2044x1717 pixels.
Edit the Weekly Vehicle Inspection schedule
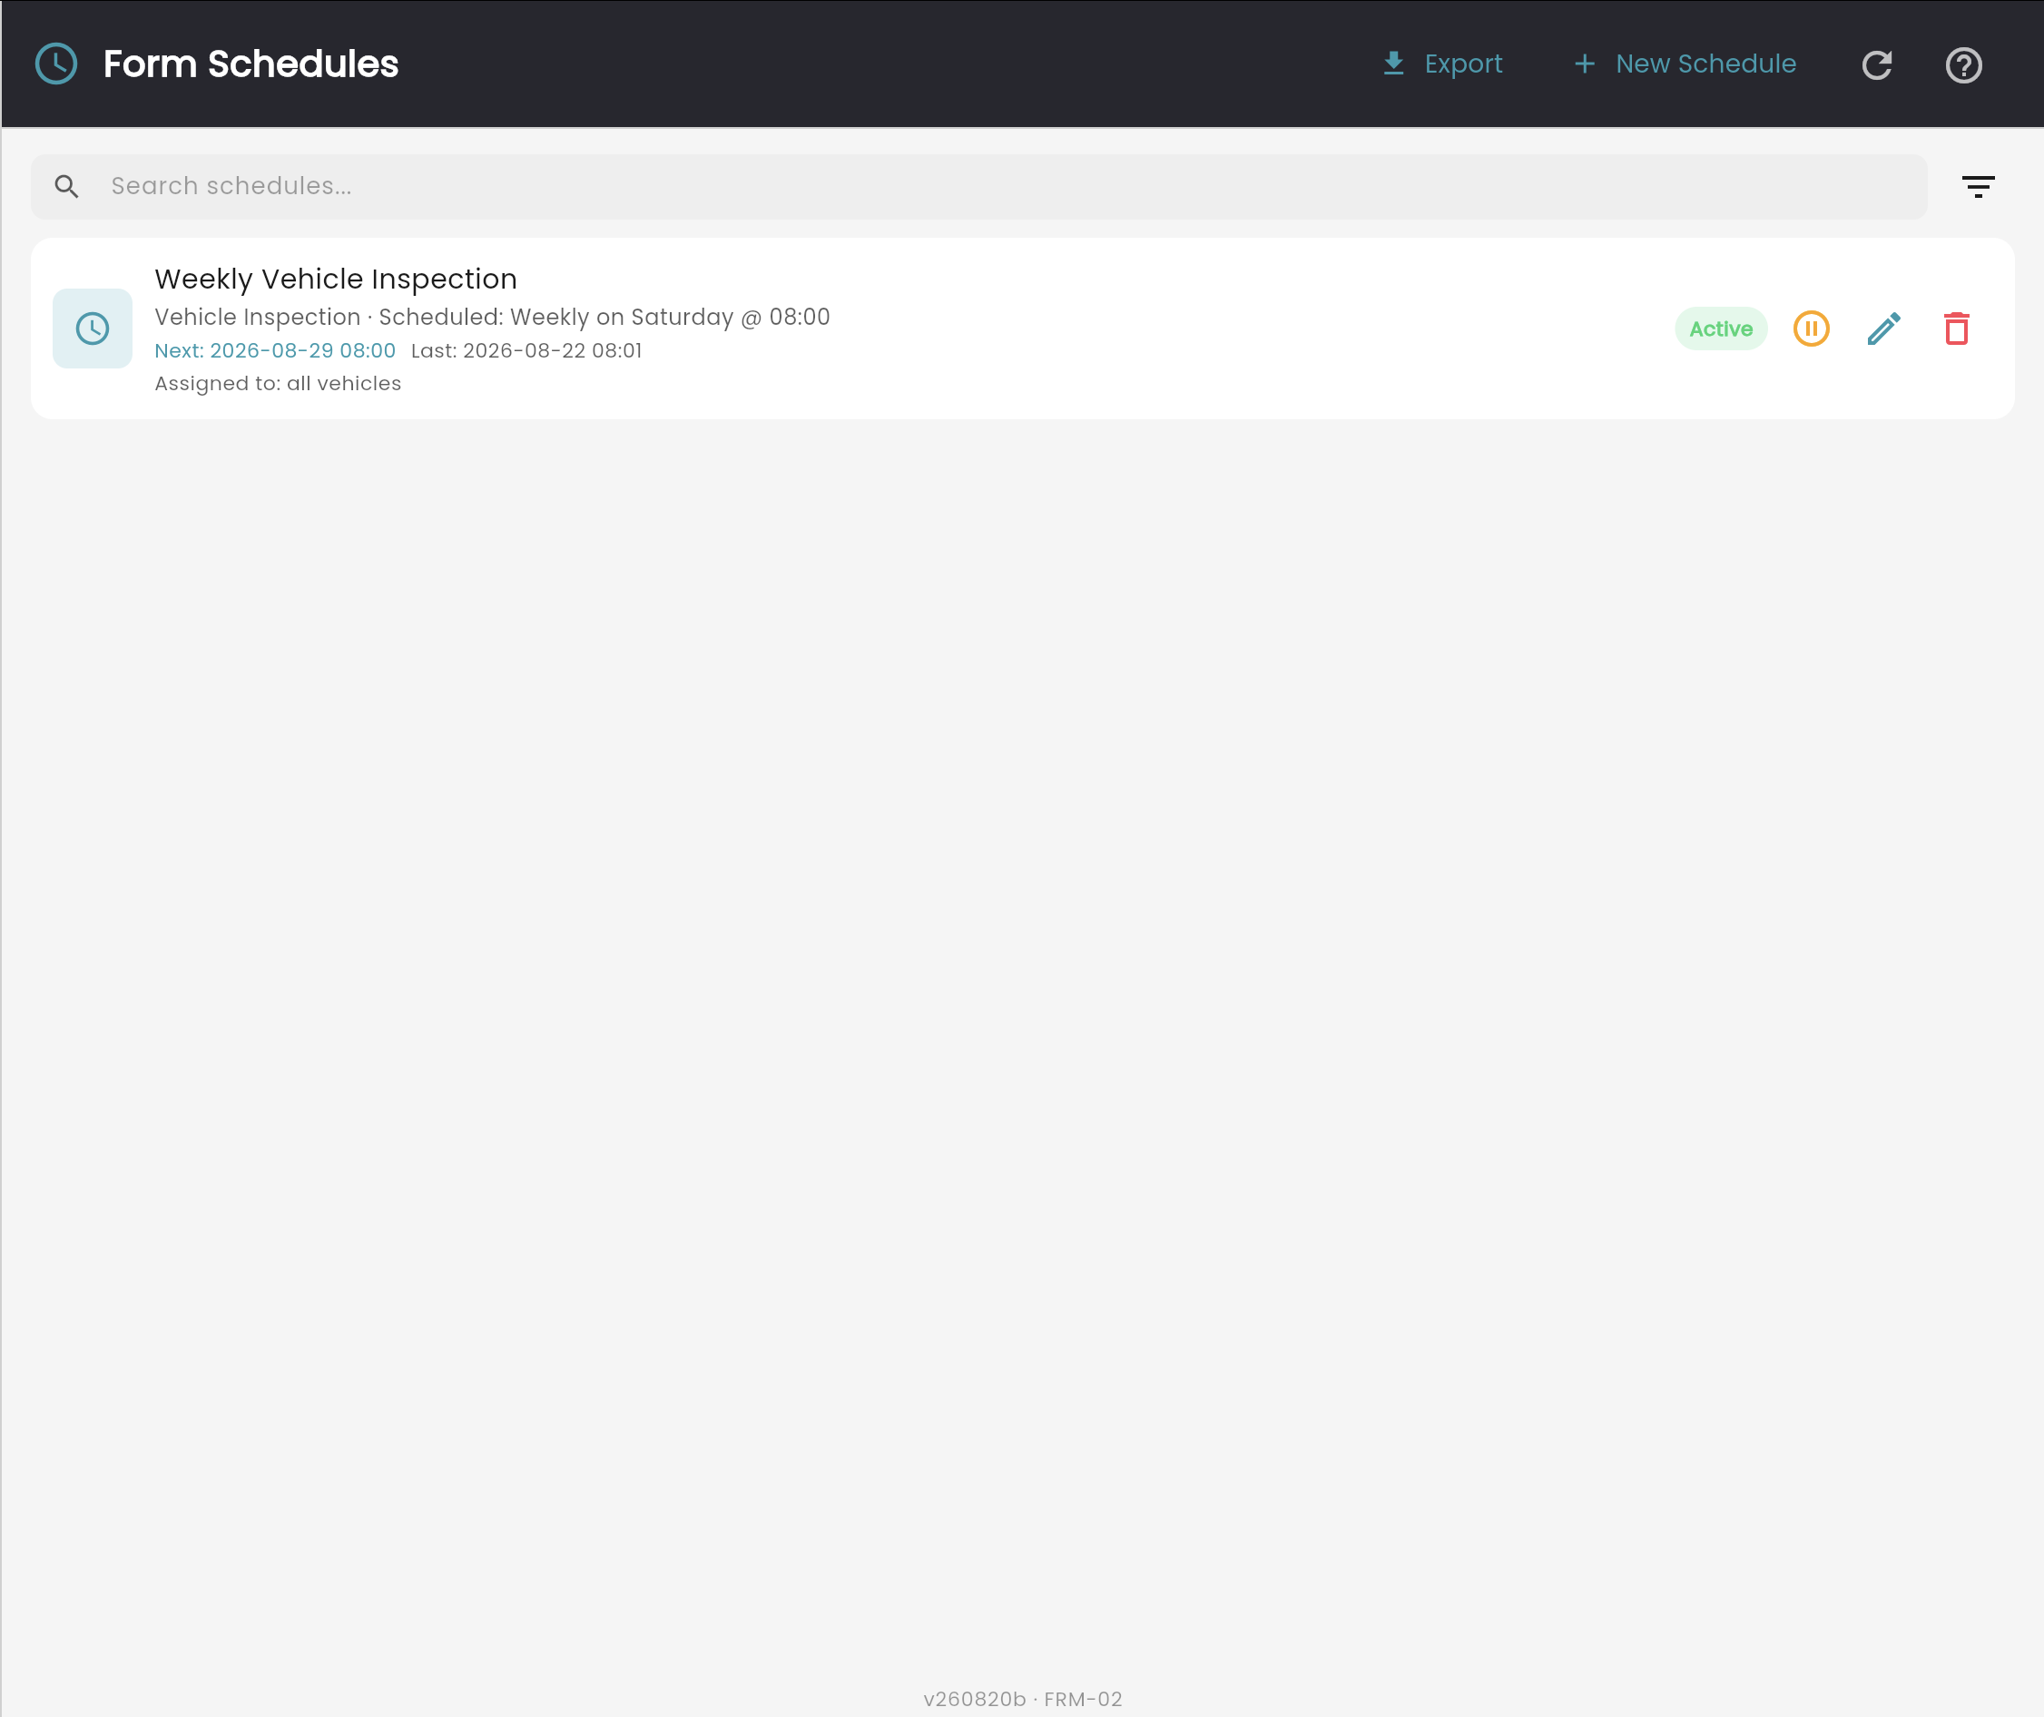point(1883,328)
